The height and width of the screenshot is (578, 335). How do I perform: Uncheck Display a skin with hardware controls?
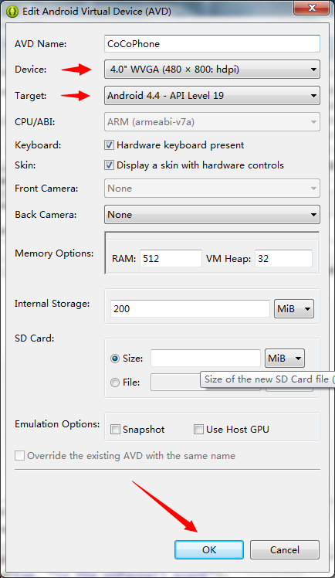pyautogui.click(x=109, y=165)
